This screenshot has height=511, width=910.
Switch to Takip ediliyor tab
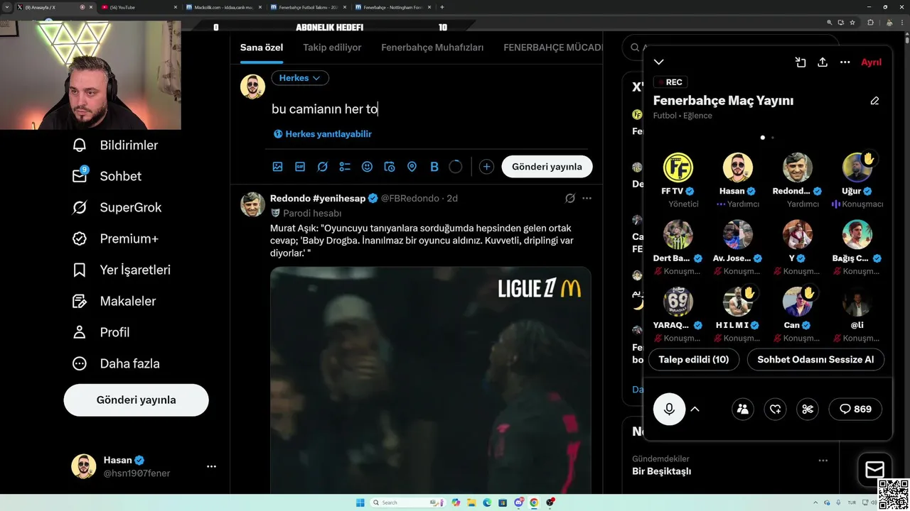pos(332,48)
